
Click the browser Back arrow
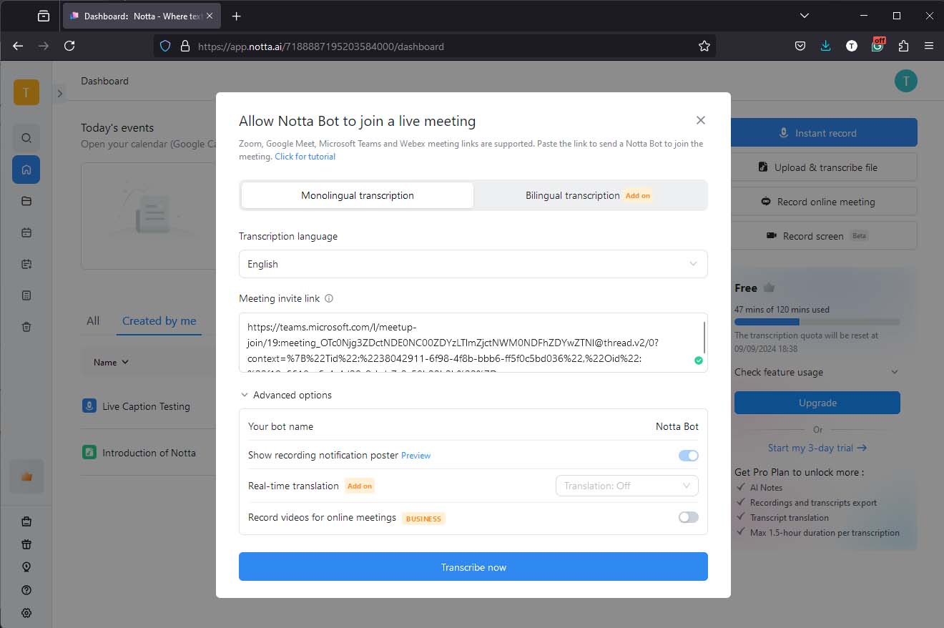(18, 46)
